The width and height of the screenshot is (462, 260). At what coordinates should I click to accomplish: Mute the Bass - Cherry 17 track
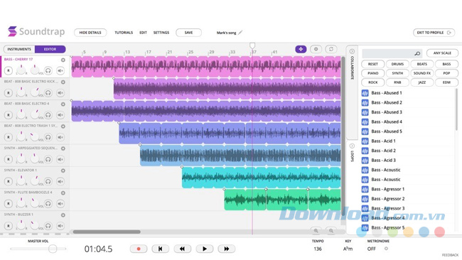(60, 70)
